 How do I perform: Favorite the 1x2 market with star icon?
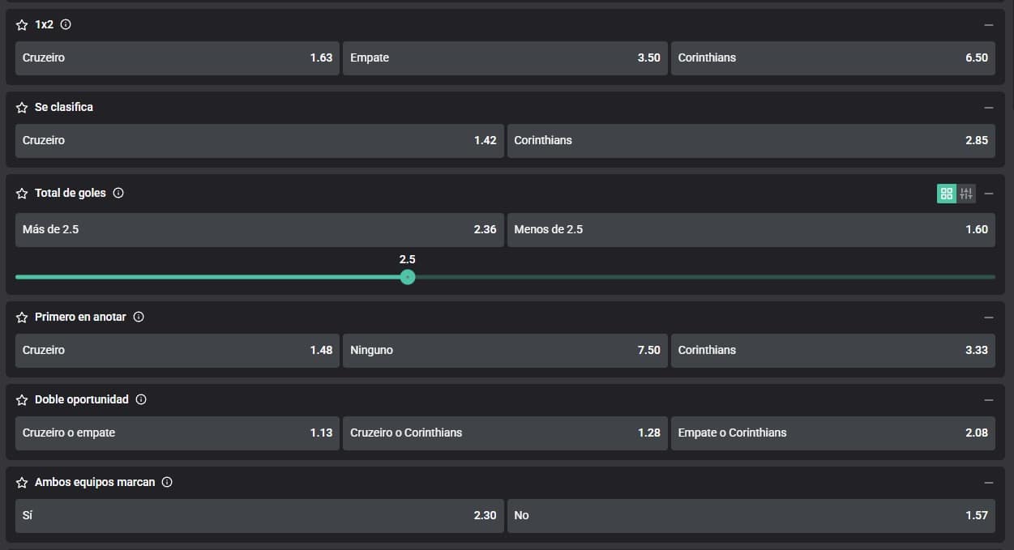[22, 25]
